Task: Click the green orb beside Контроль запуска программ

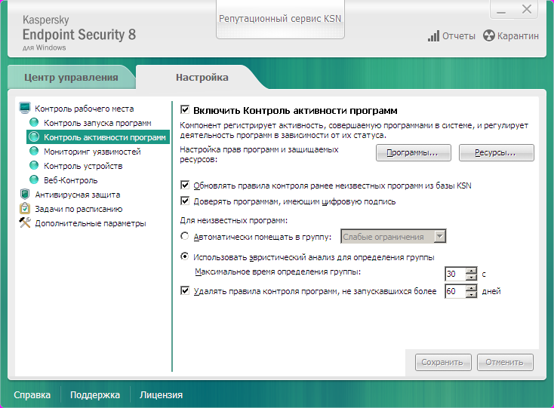Action: click(34, 122)
